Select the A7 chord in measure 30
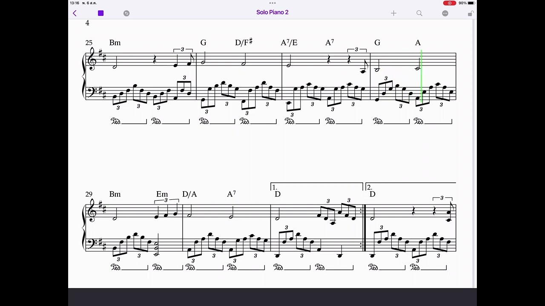545x306 pixels. coord(231,193)
